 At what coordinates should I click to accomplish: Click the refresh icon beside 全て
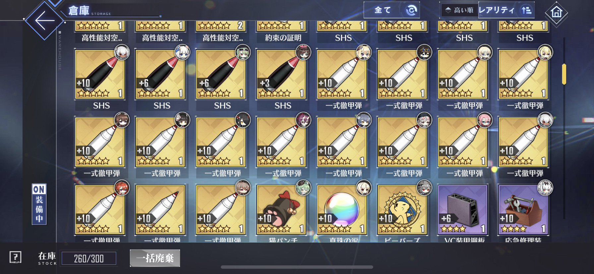(411, 10)
